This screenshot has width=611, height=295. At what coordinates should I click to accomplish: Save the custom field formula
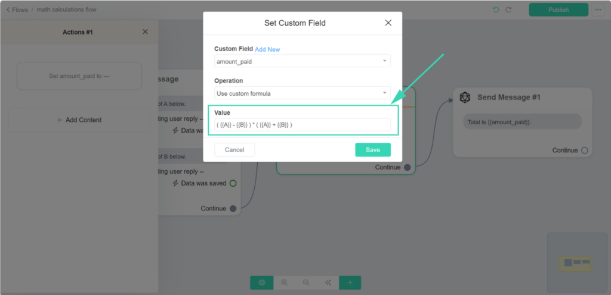point(373,150)
